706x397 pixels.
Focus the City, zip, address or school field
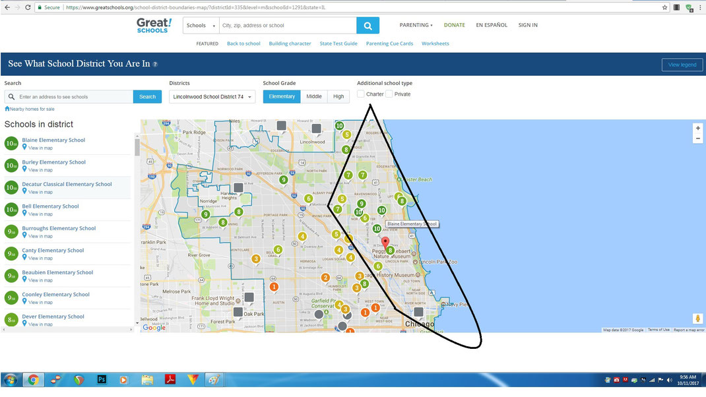[x=288, y=26]
